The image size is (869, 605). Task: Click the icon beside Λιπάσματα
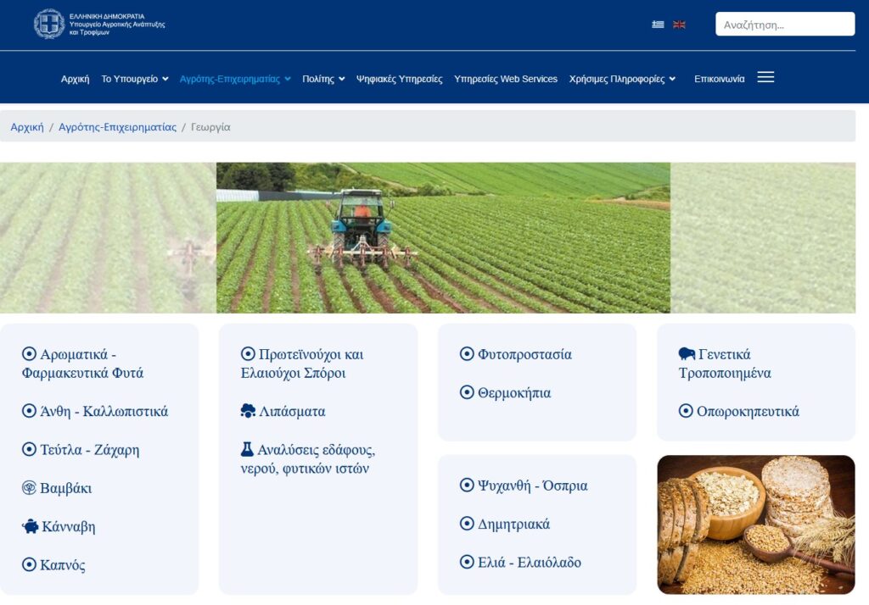tap(248, 411)
